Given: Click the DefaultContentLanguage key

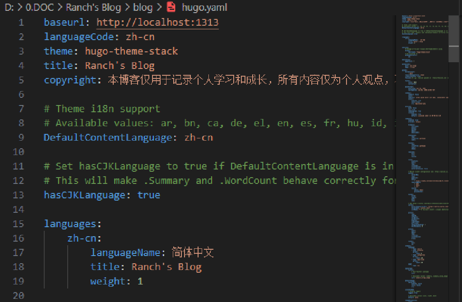Looking at the screenshot, I should coord(108,137).
